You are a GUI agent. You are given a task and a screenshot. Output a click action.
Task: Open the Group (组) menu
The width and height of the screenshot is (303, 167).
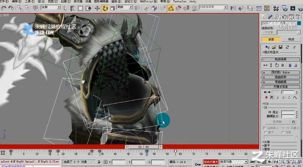41,2
